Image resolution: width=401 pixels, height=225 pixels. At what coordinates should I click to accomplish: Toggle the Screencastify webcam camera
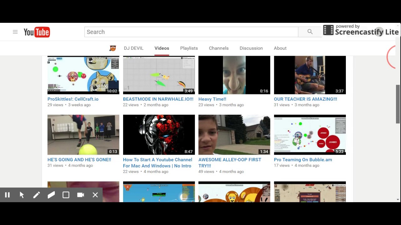tap(81, 195)
